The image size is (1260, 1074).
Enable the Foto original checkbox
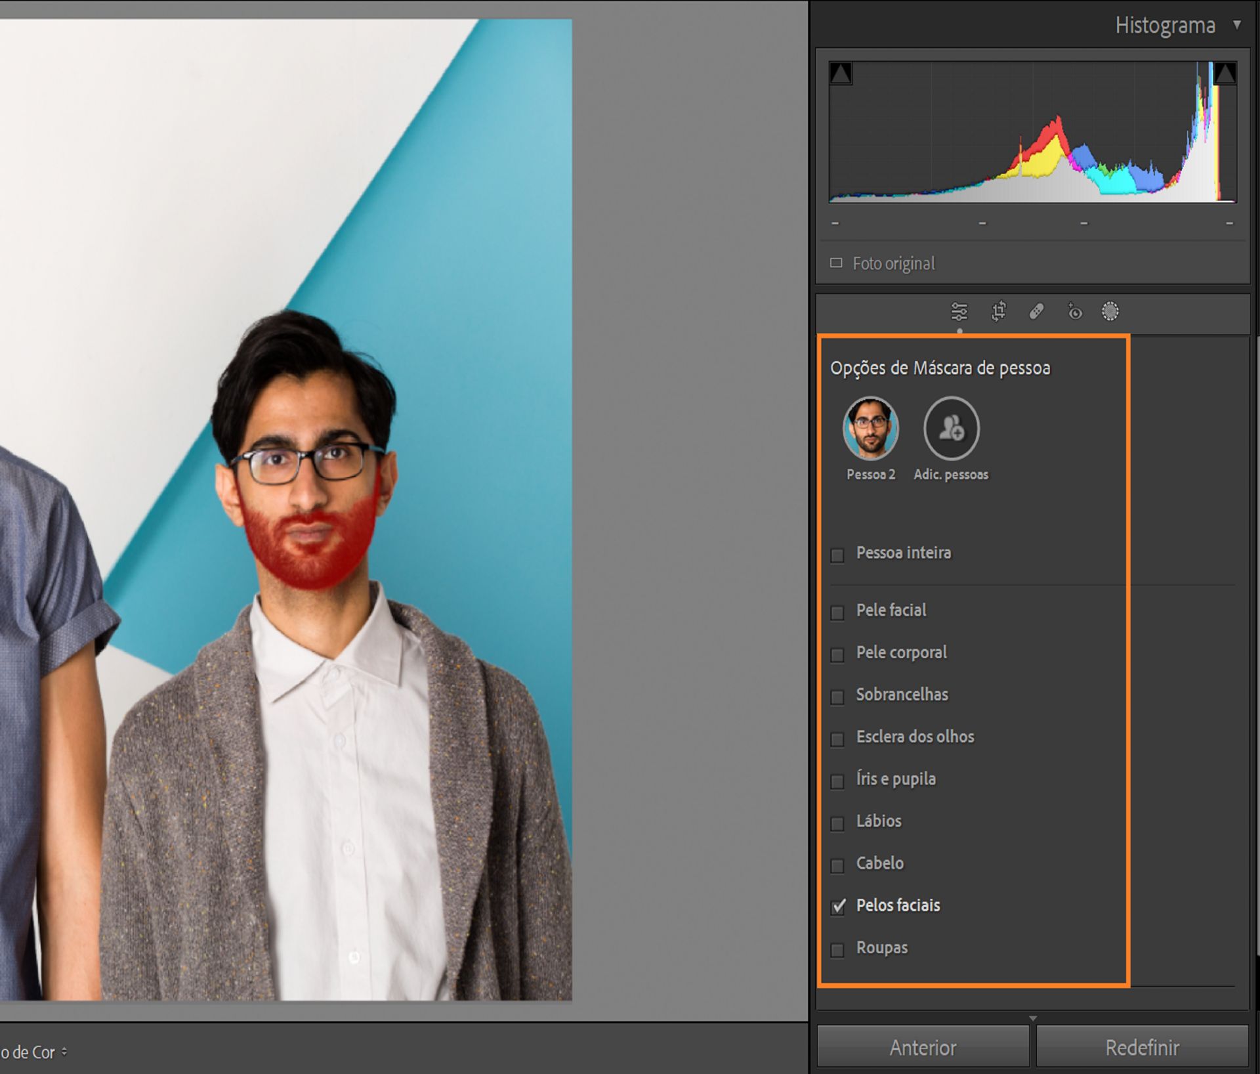pyautogui.click(x=836, y=263)
